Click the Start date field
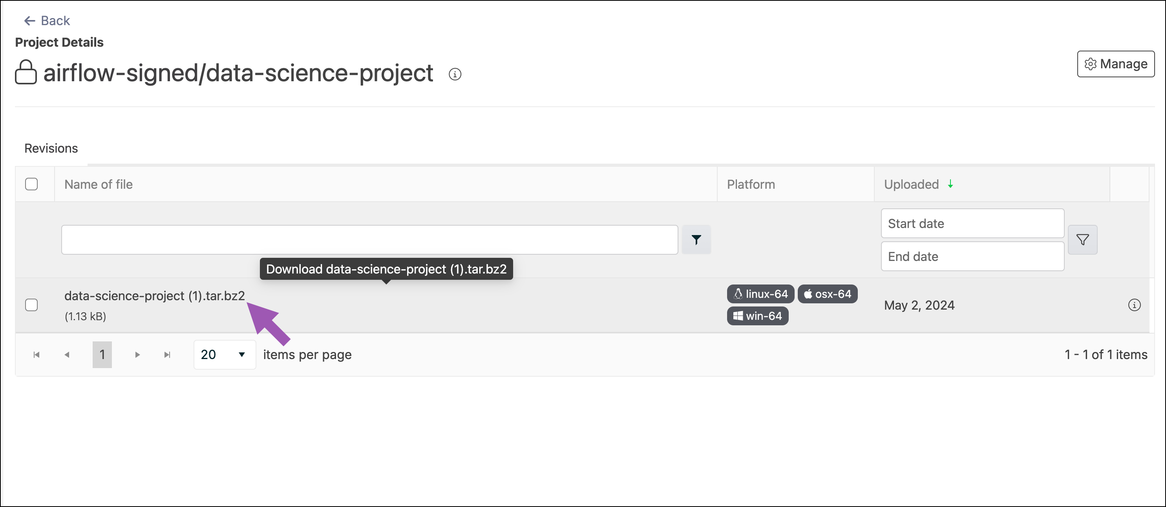Screen dimensions: 1166x507 972,223
